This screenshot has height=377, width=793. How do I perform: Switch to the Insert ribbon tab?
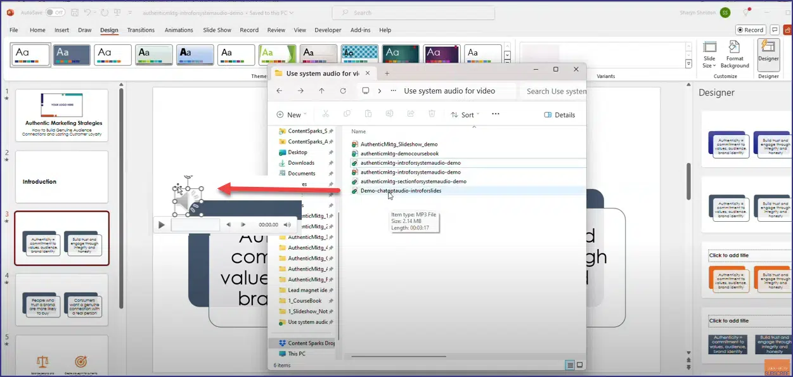coord(61,30)
